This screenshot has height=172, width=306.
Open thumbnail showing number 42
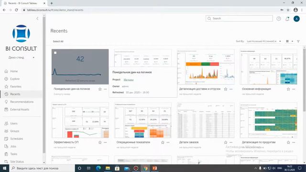point(80,66)
